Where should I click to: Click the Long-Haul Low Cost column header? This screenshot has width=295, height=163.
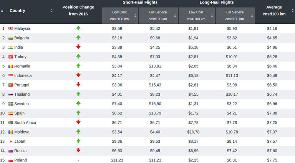click(196, 16)
